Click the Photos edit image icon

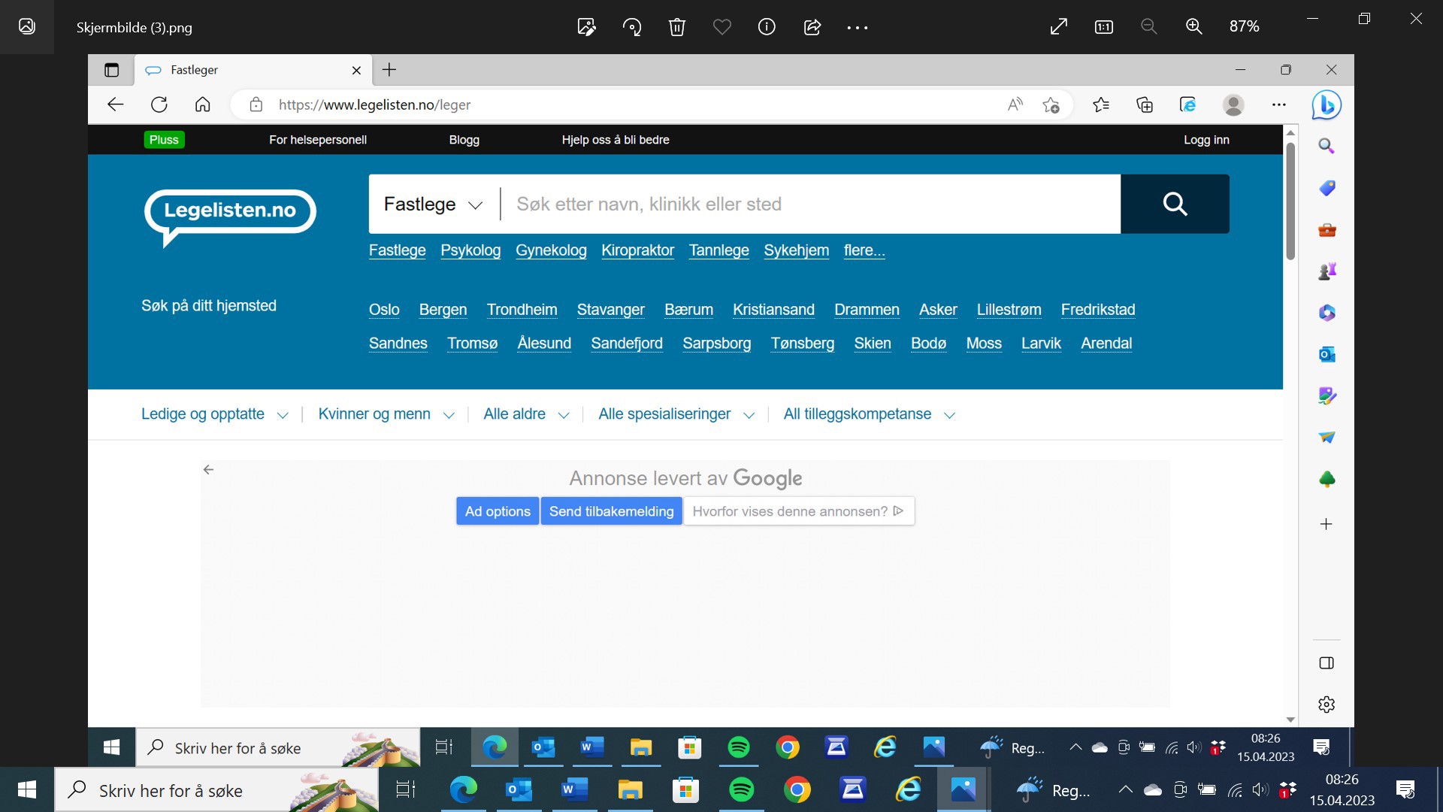click(586, 27)
